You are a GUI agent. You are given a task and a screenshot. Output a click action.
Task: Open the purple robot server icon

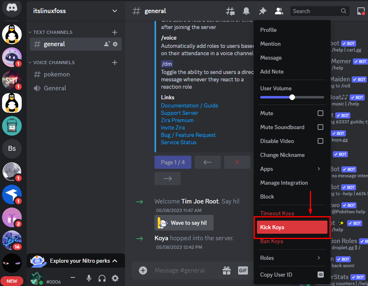[12, 57]
